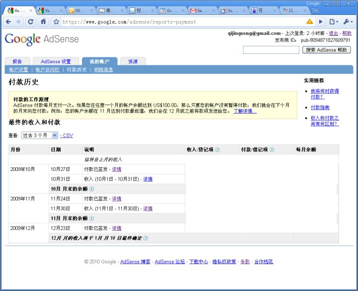Screen dimensions: 358x291
Task: Download report via CSV link
Action: 67,136
